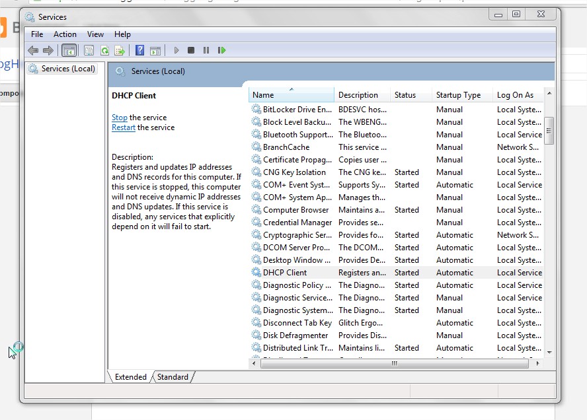
Task: Click the Stop the service link
Action: pos(120,118)
